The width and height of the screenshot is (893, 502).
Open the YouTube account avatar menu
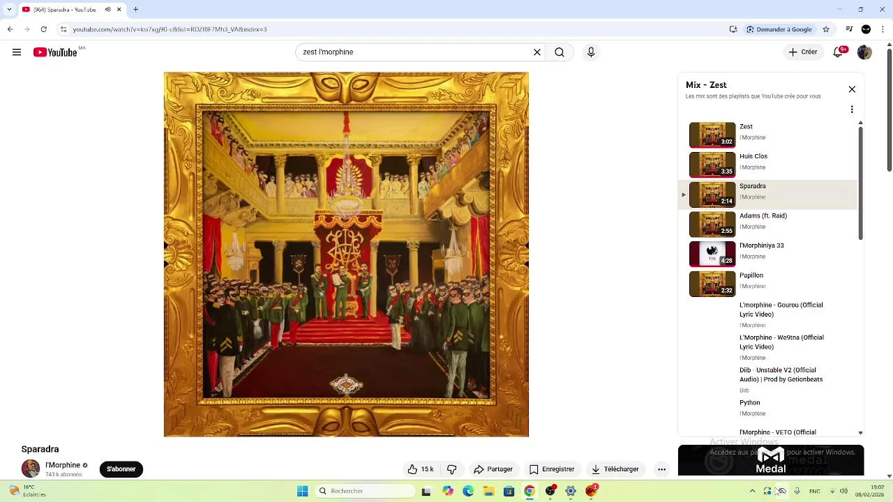[x=864, y=52]
